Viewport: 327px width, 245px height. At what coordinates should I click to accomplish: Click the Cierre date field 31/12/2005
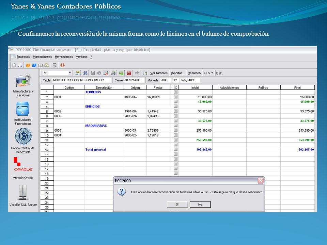pos(134,80)
